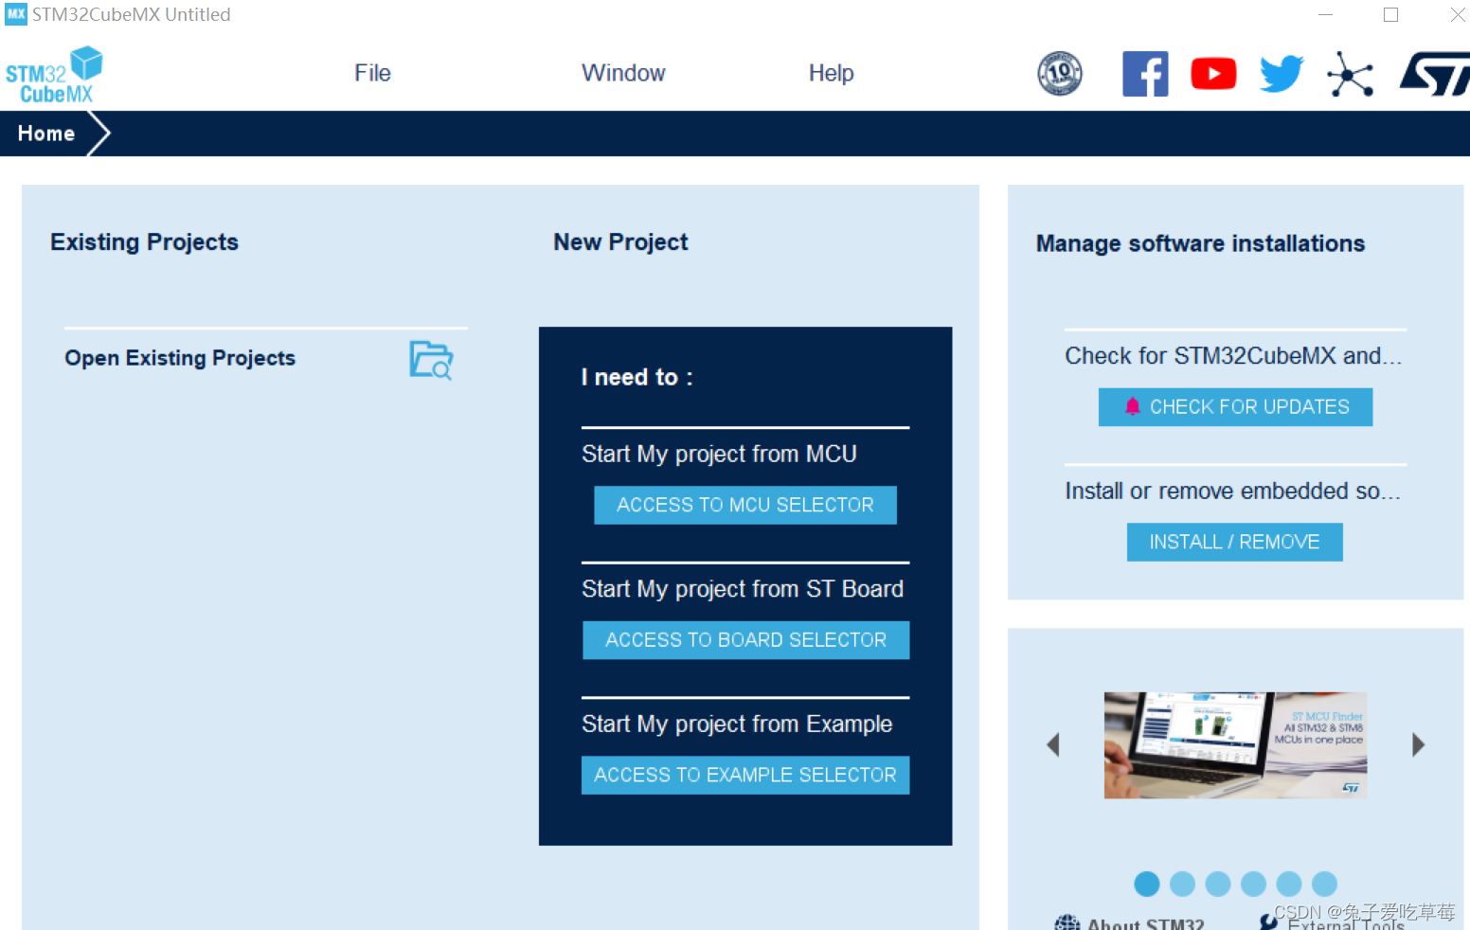
Task: Click the ST company logo
Action: coord(1435,74)
